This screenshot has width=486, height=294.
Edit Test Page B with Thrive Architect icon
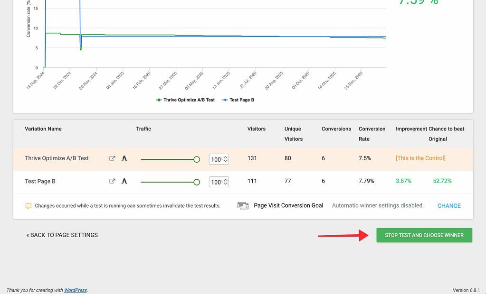124,181
